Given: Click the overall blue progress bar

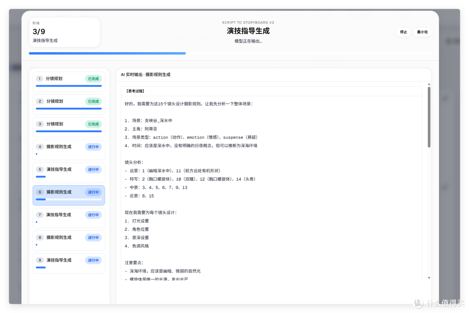Looking at the screenshot, I should (x=107, y=53).
